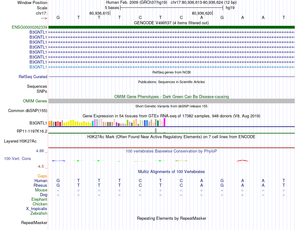Open the RefSeq Curated track label
The height and width of the screenshot is (230, 295).
tap(33, 77)
